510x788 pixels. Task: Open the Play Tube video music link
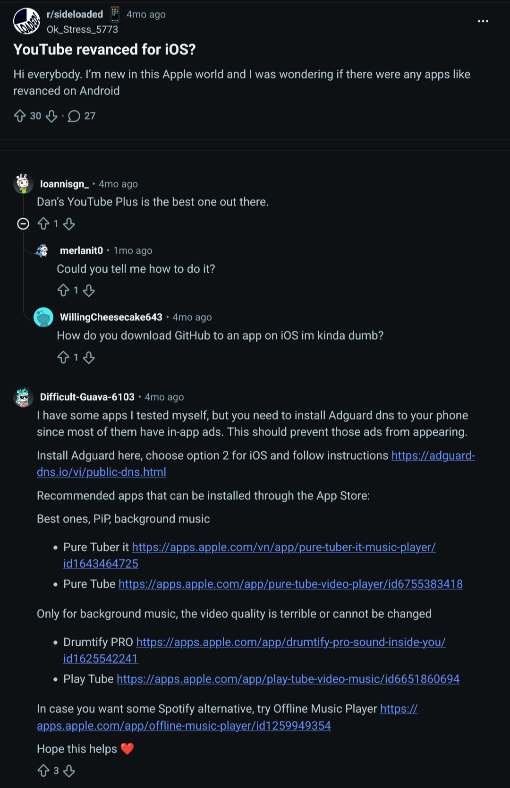click(x=288, y=679)
